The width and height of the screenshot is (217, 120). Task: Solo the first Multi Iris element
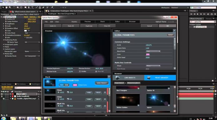(98, 106)
